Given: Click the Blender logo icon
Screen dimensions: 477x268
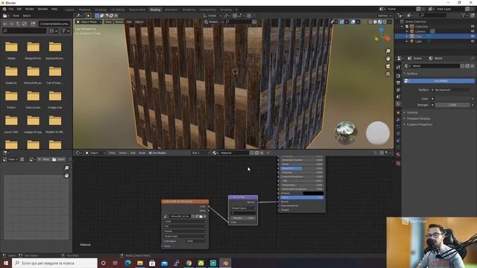Looking at the screenshot, I should [x=4, y=9].
